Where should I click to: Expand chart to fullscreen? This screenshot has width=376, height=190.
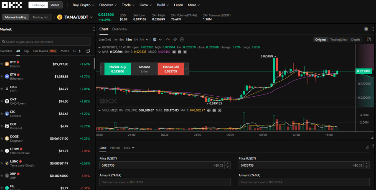point(368,39)
